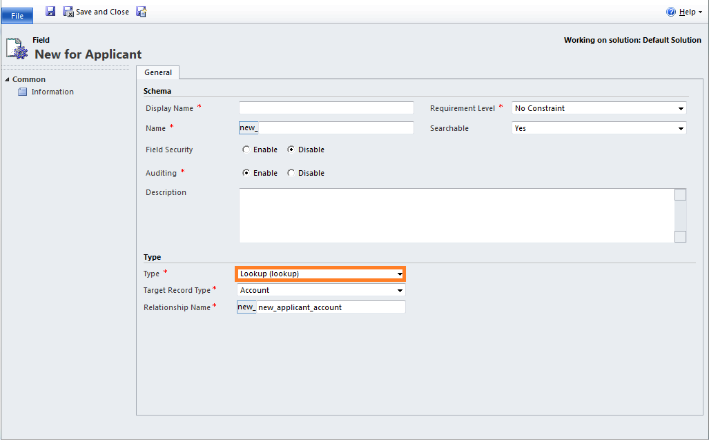
Task: Collapse the Common section in sidebar
Action: click(8, 79)
